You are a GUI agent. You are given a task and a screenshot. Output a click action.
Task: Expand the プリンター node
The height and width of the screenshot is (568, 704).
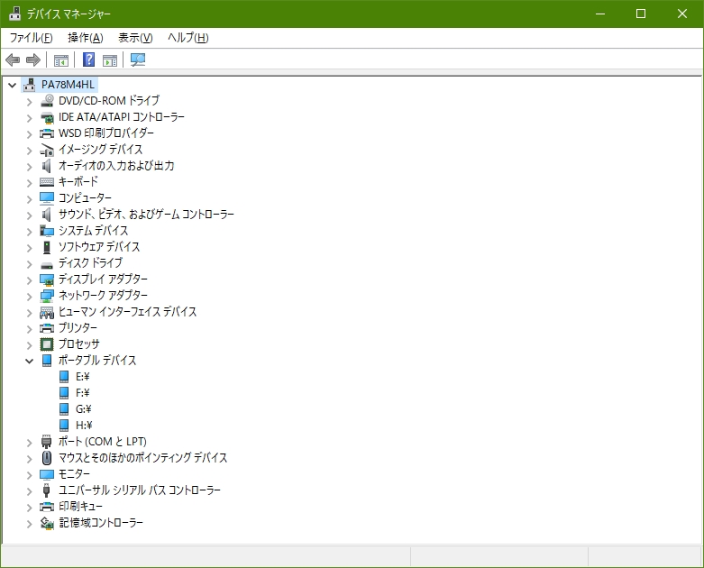pos(29,329)
